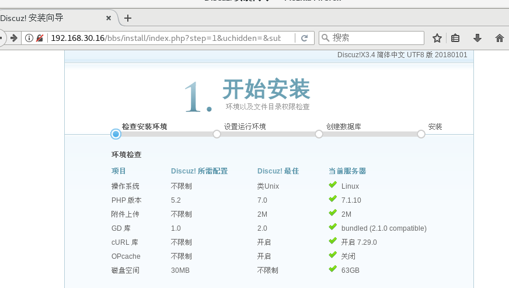The image size is (509, 288).
Task: Click the green check beside bundled GD
Action: click(x=333, y=227)
